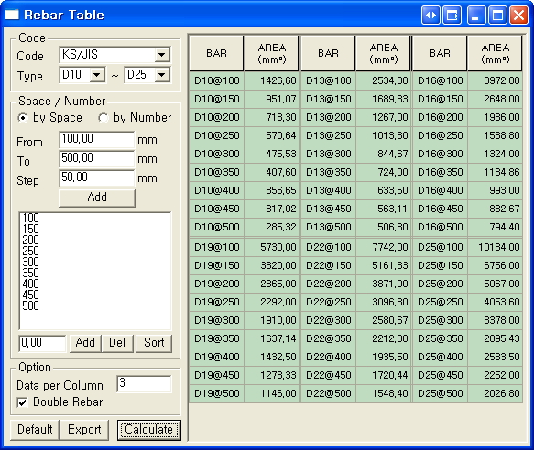Click the Del button under spacing list
The image size is (534, 450).
[117, 343]
